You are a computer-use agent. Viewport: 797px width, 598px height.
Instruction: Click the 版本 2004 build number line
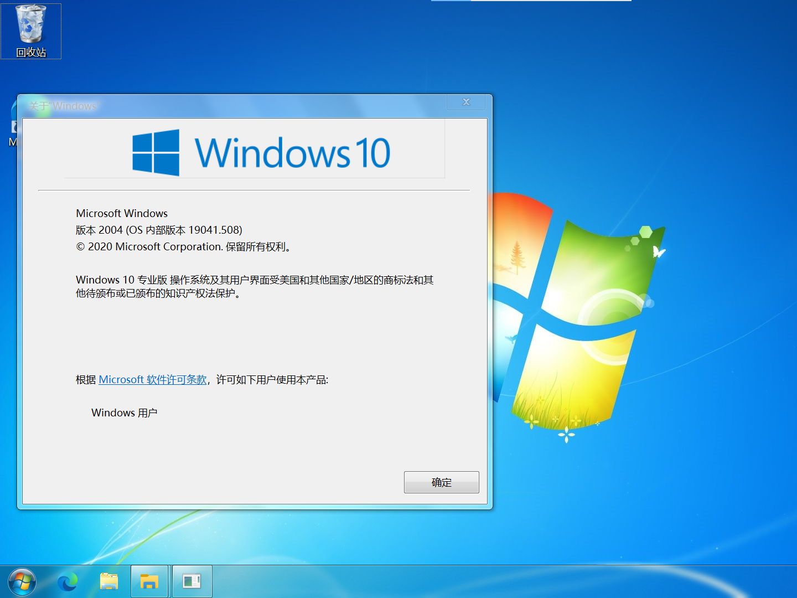coord(159,230)
